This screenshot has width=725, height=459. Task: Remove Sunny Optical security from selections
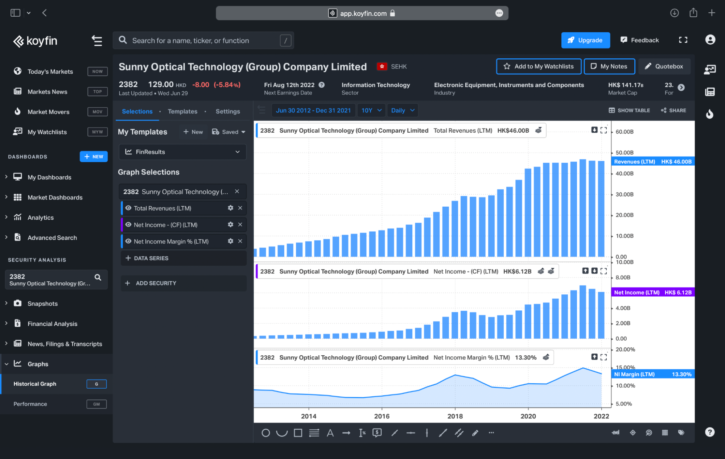(237, 191)
